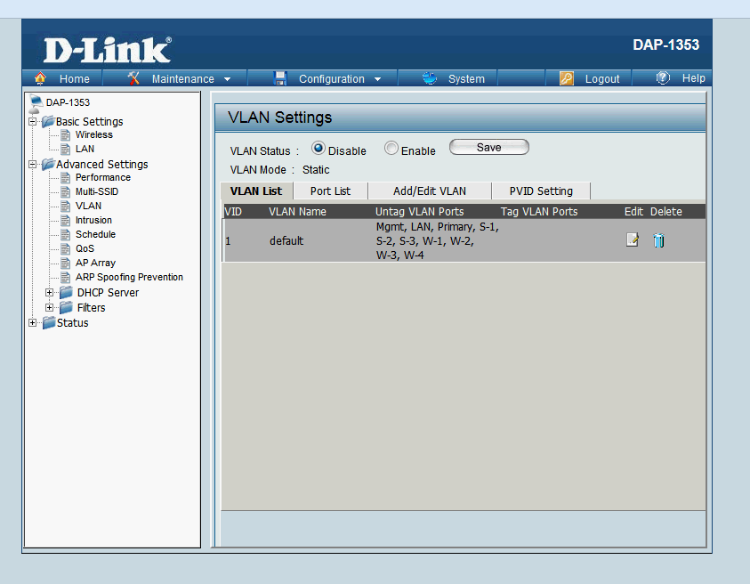Click the Help question mark icon
750x584 pixels.
point(663,78)
